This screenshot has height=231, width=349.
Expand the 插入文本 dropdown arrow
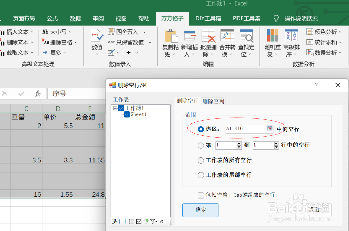(x=32, y=32)
